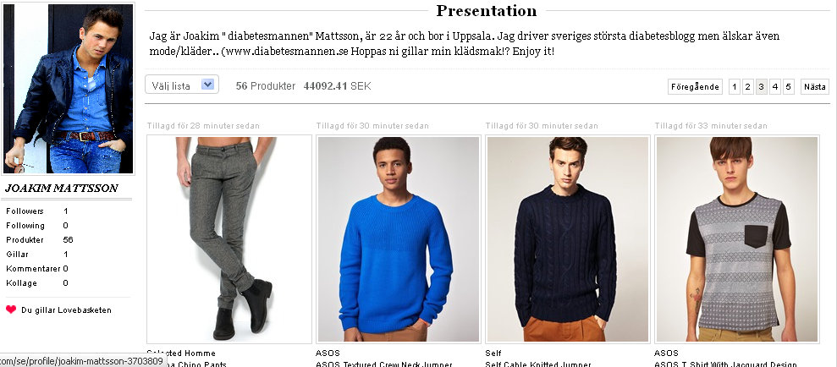The image size is (837, 367).
Task: Open the Following stat in sidebar
Action: (37, 226)
